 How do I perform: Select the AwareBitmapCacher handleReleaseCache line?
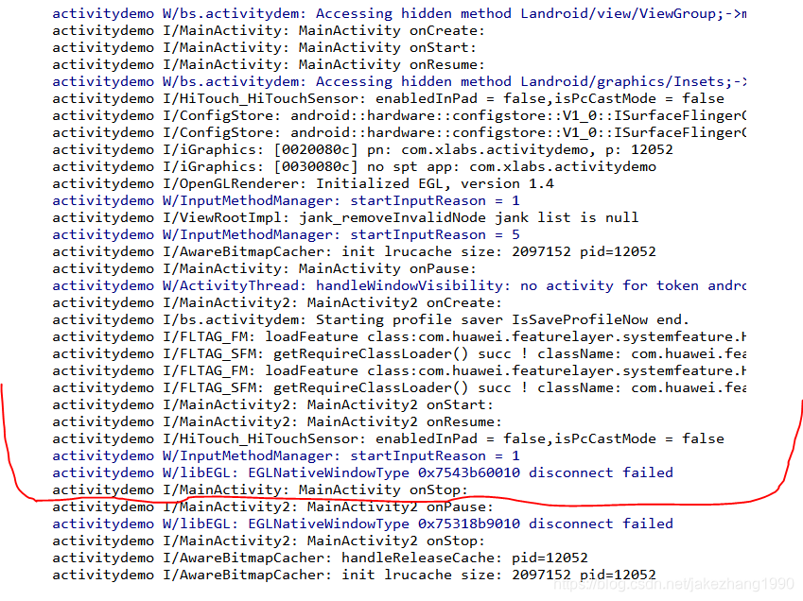click(x=320, y=558)
